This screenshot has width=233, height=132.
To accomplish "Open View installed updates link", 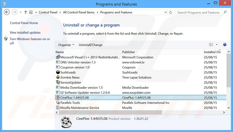I will tap(25, 32).
